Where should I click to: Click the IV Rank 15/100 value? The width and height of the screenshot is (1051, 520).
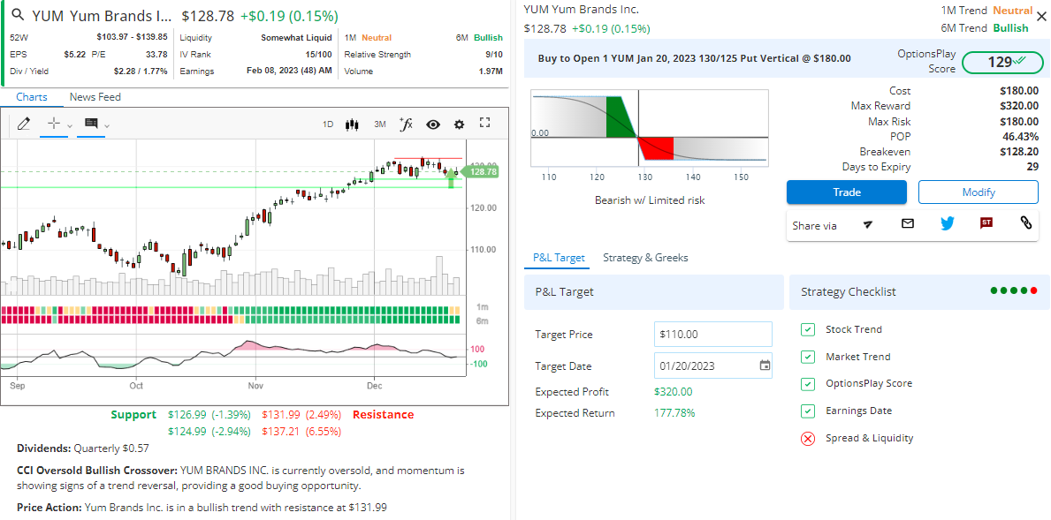[318, 54]
